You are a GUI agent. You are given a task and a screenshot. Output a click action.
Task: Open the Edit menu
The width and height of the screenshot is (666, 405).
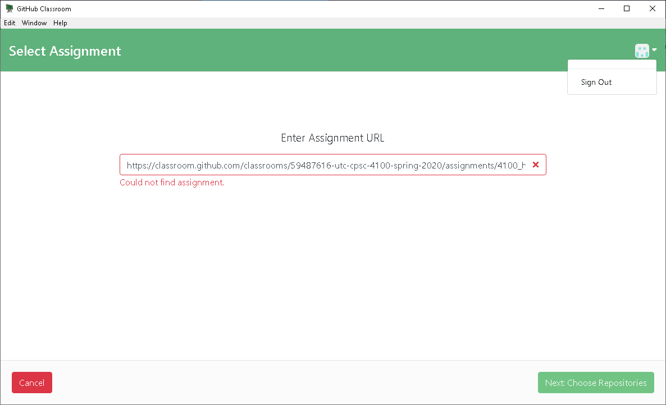(x=10, y=23)
